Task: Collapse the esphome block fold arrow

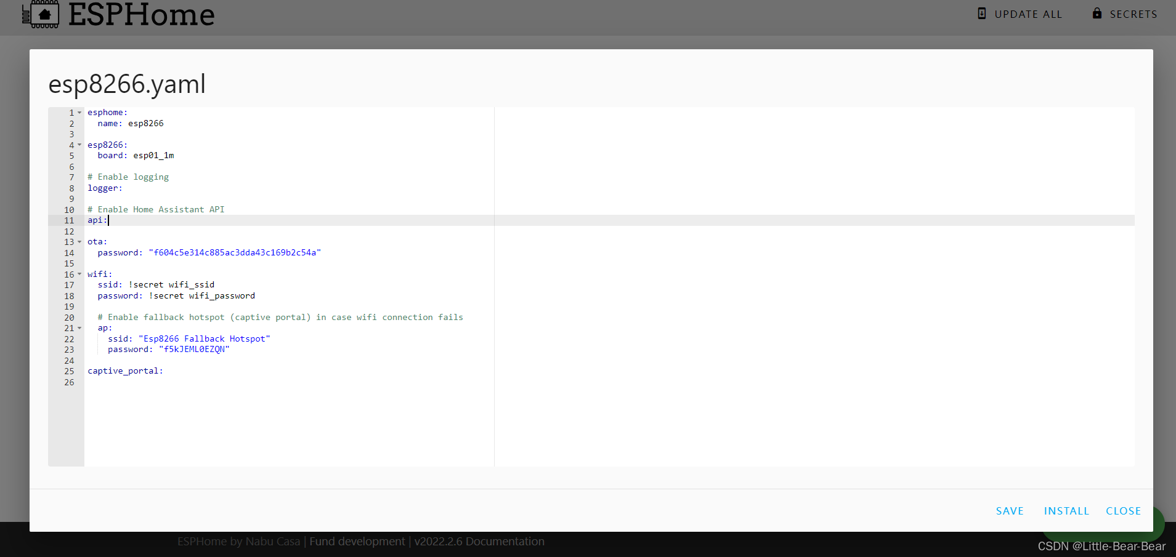Action: [79, 113]
